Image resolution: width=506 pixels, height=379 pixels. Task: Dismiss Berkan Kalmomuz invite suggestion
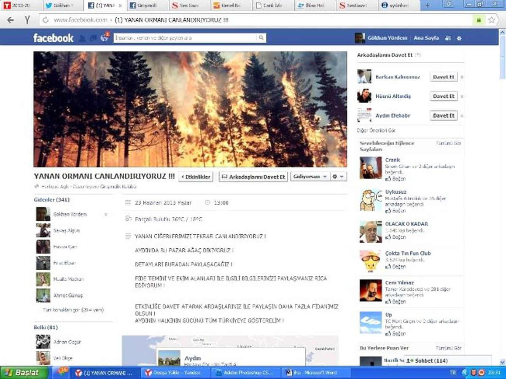pos(462,77)
